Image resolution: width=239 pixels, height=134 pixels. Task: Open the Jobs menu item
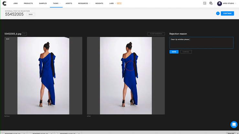pyautogui.click(x=16, y=3)
